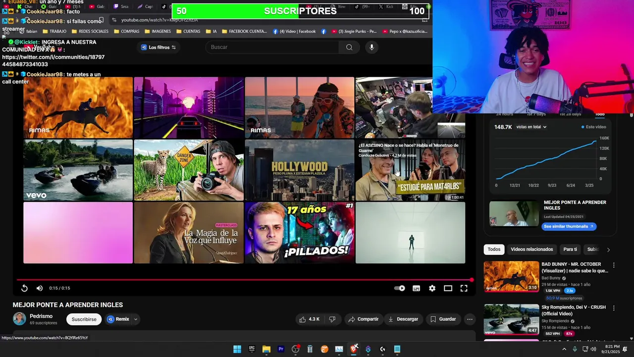Click the Hollywood Peso Pluma end-screen thumbnail

(299, 170)
